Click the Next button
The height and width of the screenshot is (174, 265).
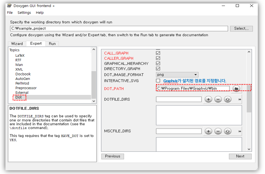pyautogui.click(x=240, y=156)
